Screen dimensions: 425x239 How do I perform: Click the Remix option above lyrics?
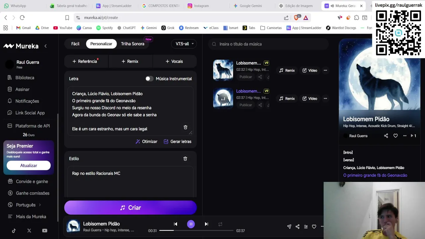tap(130, 61)
